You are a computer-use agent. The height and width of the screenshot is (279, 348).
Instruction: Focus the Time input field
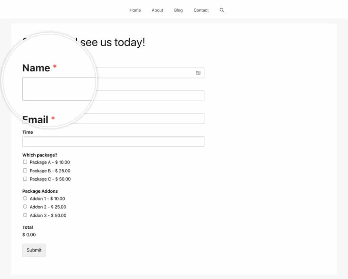113,141
